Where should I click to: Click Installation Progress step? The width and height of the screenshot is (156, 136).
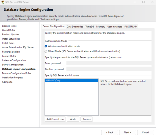click(x=12, y=78)
